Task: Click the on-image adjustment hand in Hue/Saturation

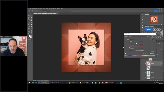Action: [126, 53]
